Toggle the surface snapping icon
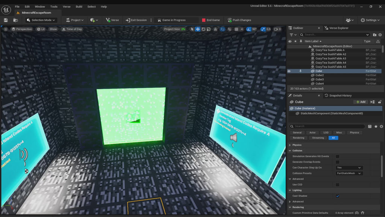385x217 pixels. (x=230, y=29)
